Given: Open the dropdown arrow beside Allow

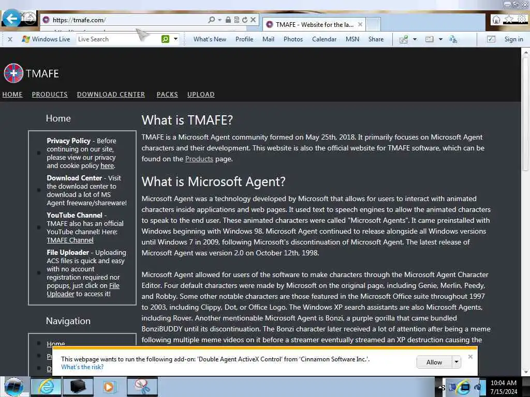Looking at the screenshot, I should [457, 362].
